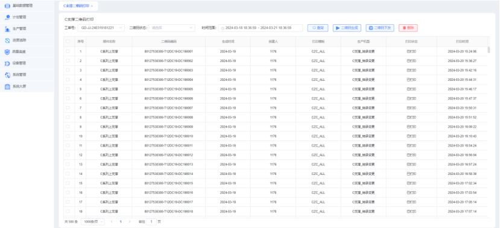Check the checkbox for row 18
This screenshot has height=228, width=500.
(x=68, y=212)
